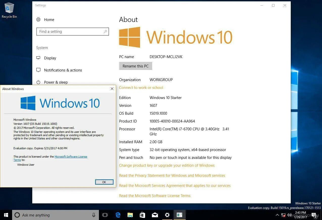This screenshot has height=220, width=322.
Task: Click the Home gear icon in Settings
Action: pyautogui.click(x=38, y=19)
